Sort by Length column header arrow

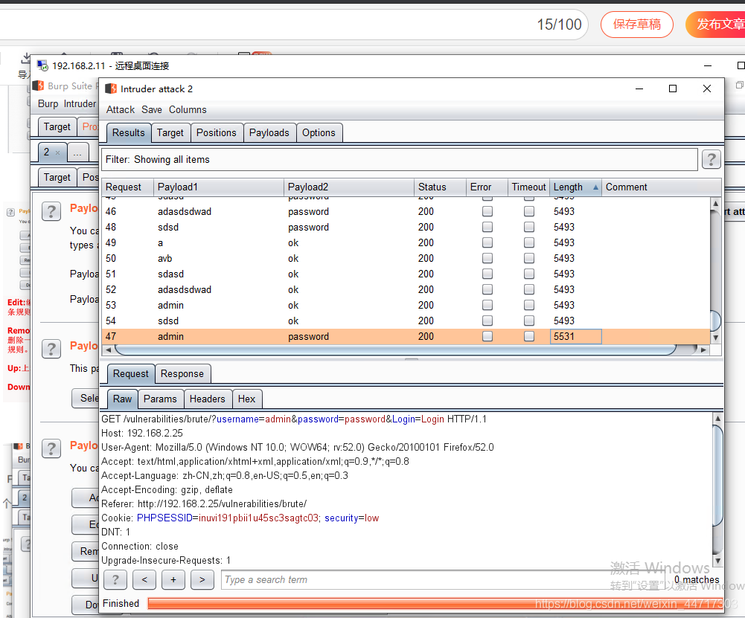tap(595, 187)
